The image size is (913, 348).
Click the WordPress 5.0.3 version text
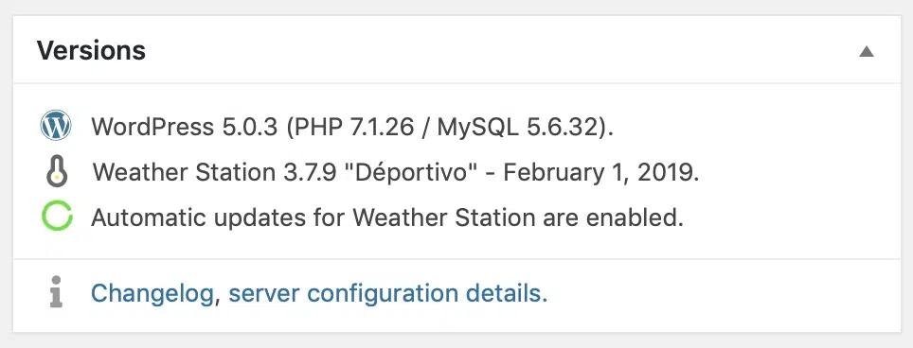pyautogui.click(x=184, y=127)
